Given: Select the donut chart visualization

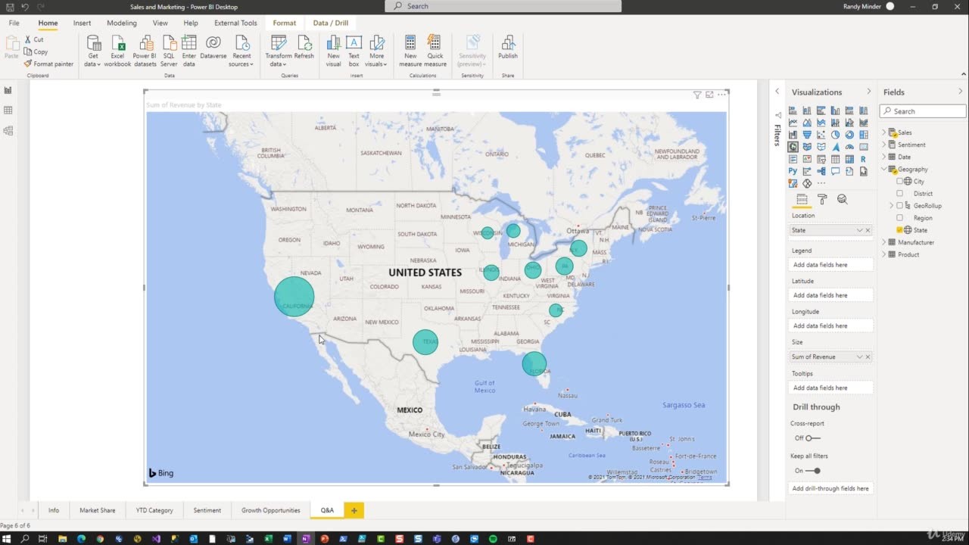Looking at the screenshot, I should 849,135.
